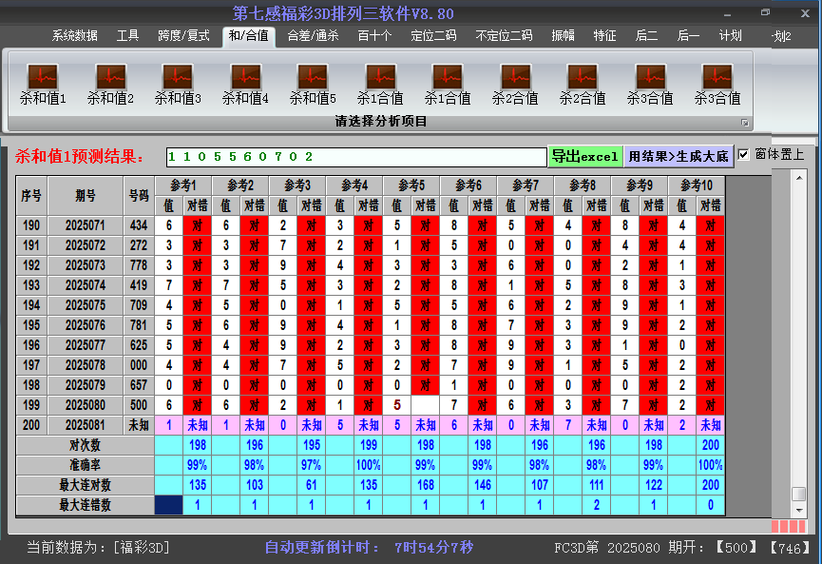Click the empty 对错 cell in row 2025080
Image resolution: width=822 pixels, height=564 pixels.
pyautogui.click(x=425, y=405)
